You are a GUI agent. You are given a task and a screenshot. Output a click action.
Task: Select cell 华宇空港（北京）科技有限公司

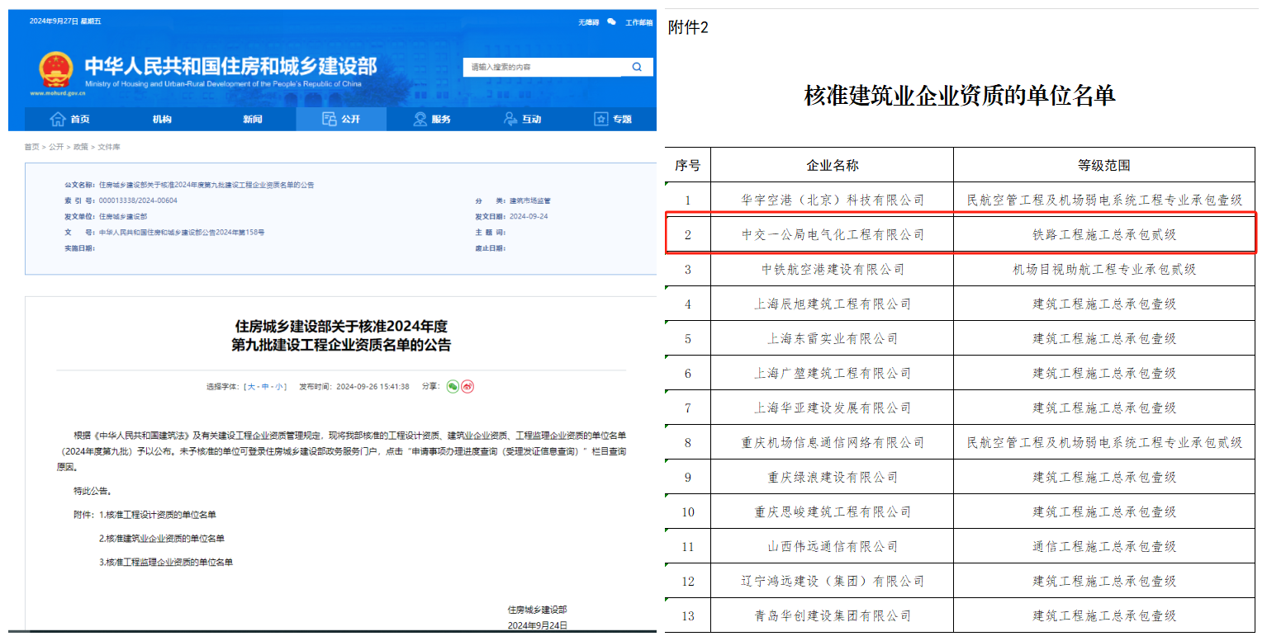(x=833, y=200)
